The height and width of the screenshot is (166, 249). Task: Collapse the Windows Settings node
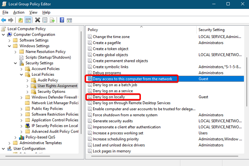9,46
